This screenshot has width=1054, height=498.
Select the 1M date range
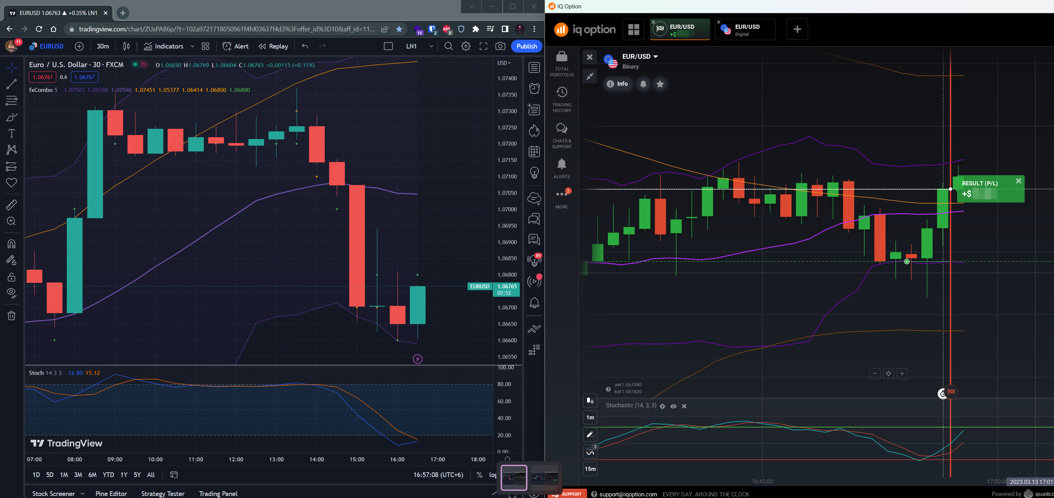[x=64, y=475]
